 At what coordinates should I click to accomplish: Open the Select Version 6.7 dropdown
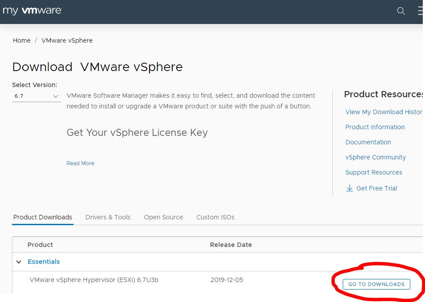pos(36,96)
